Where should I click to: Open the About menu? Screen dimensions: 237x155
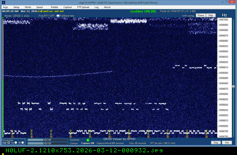(x=107, y=7)
